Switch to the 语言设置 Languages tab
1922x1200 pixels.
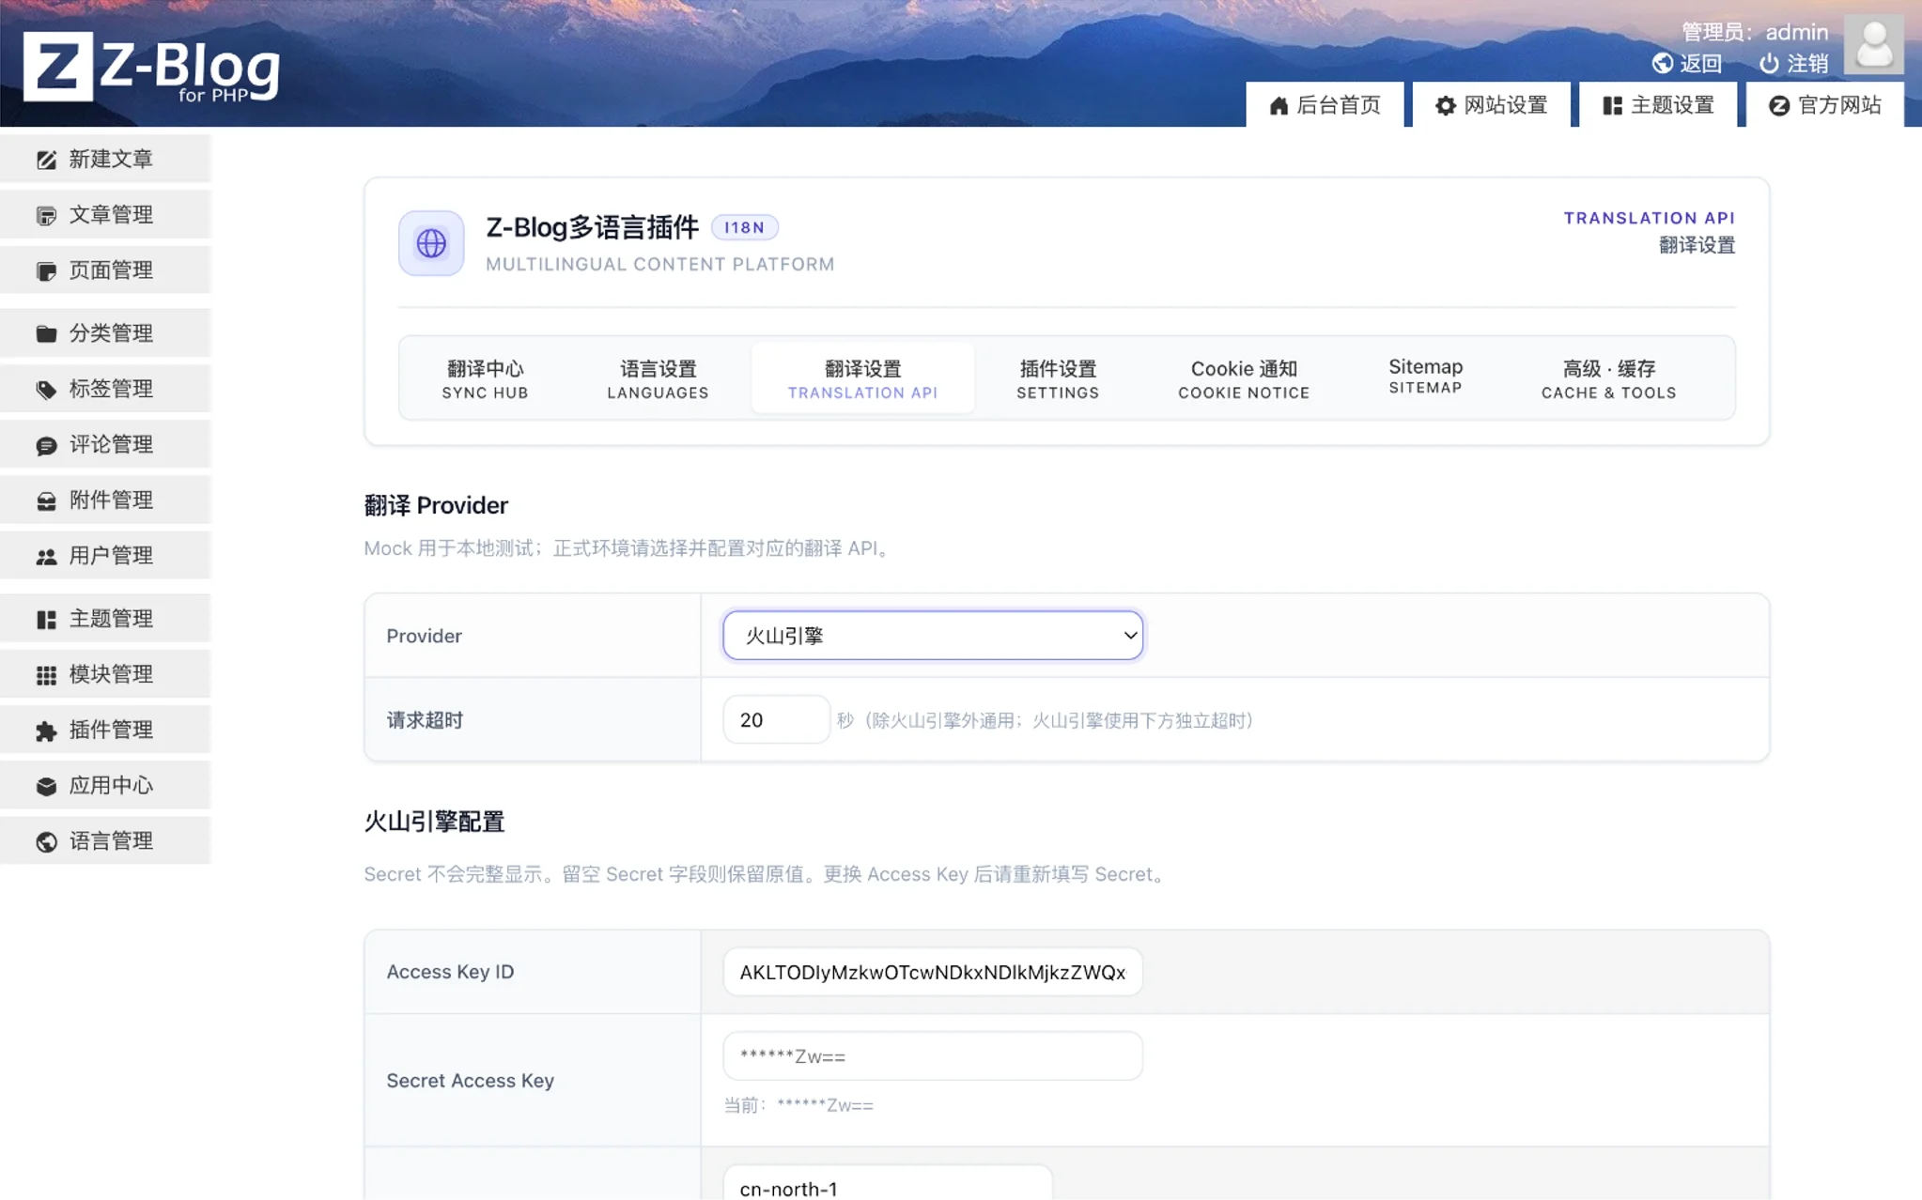click(658, 378)
